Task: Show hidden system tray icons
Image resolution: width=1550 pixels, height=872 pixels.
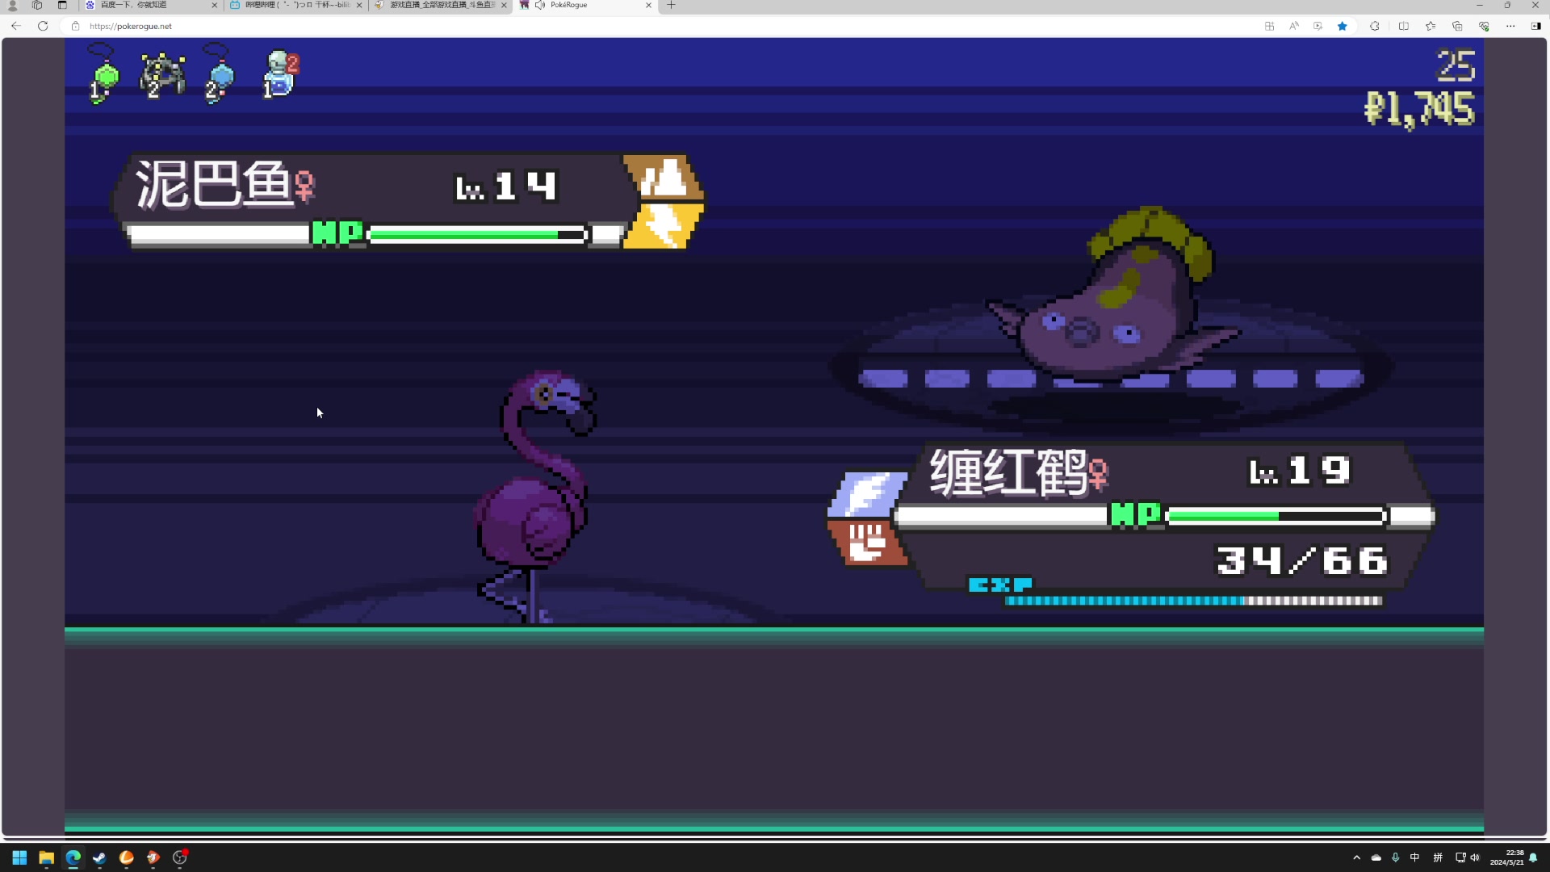Action: tap(1356, 857)
